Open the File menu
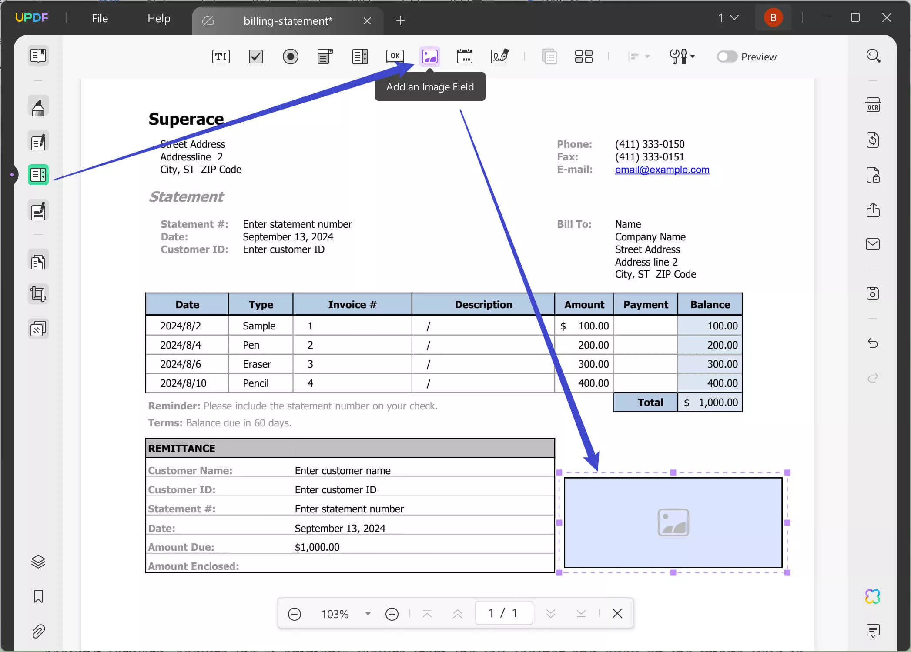911x652 pixels. coord(100,18)
